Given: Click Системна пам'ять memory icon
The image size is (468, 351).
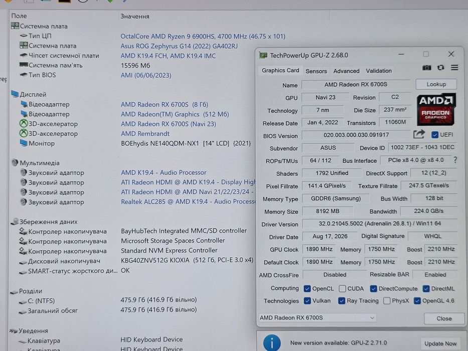Looking at the screenshot, I should [x=24, y=65].
